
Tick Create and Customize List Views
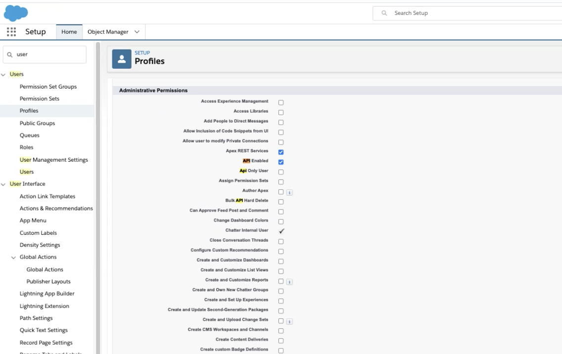click(281, 271)
